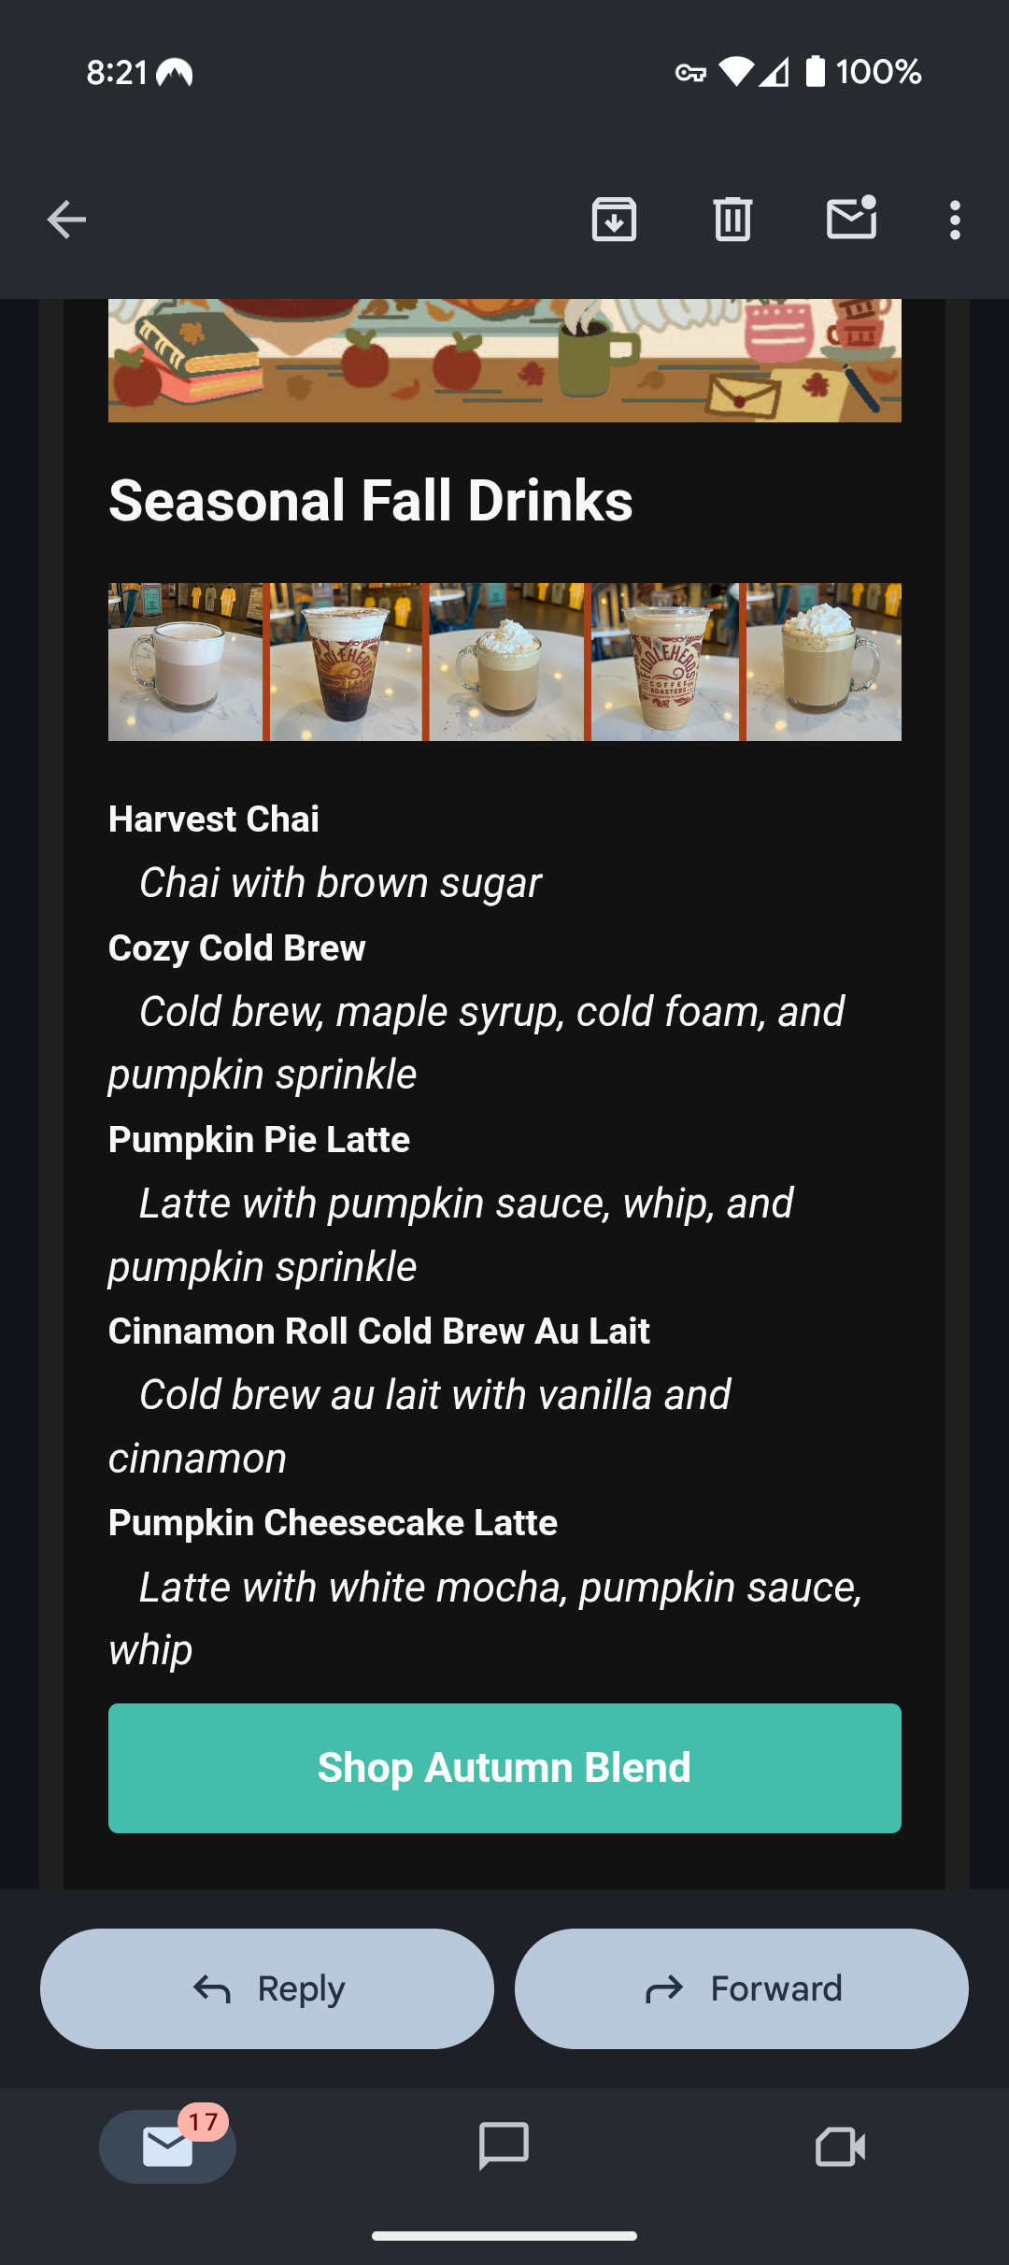Tap the back arrow icon
This screenshot has height=2265, width=1009.
point(66,221)
